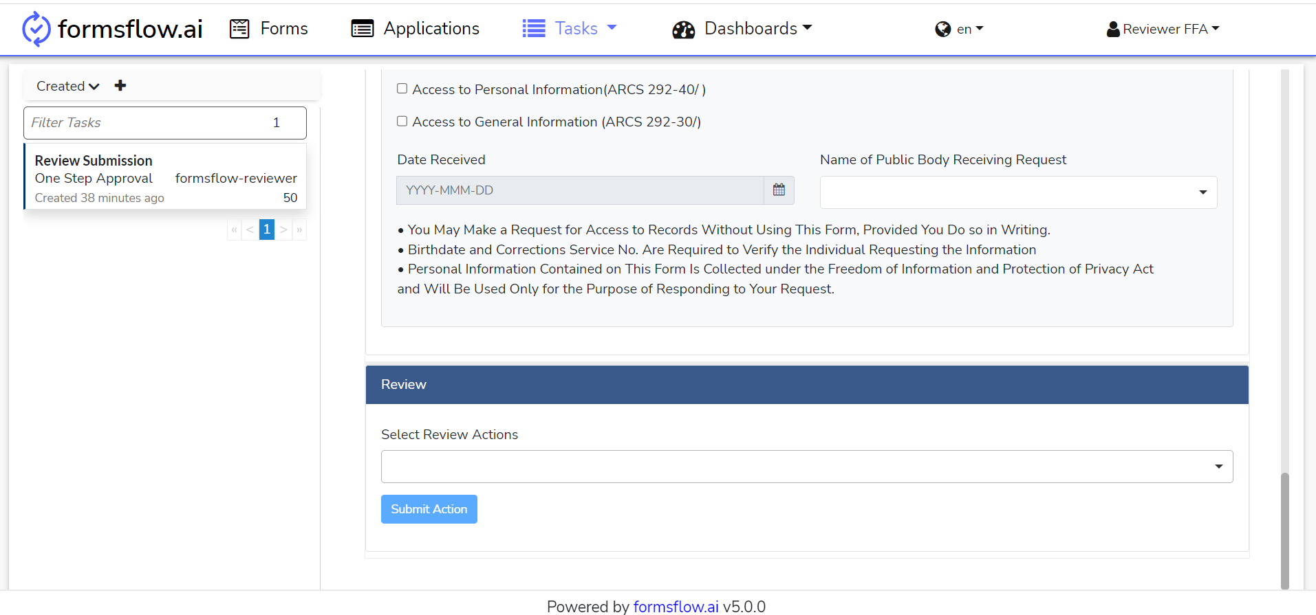Viewport: 1316px width, 615px height.
Task: Click the Review section header
Action: 807,385
